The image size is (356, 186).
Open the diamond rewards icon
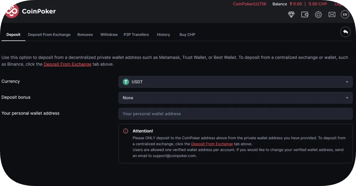tap(291, 15)
